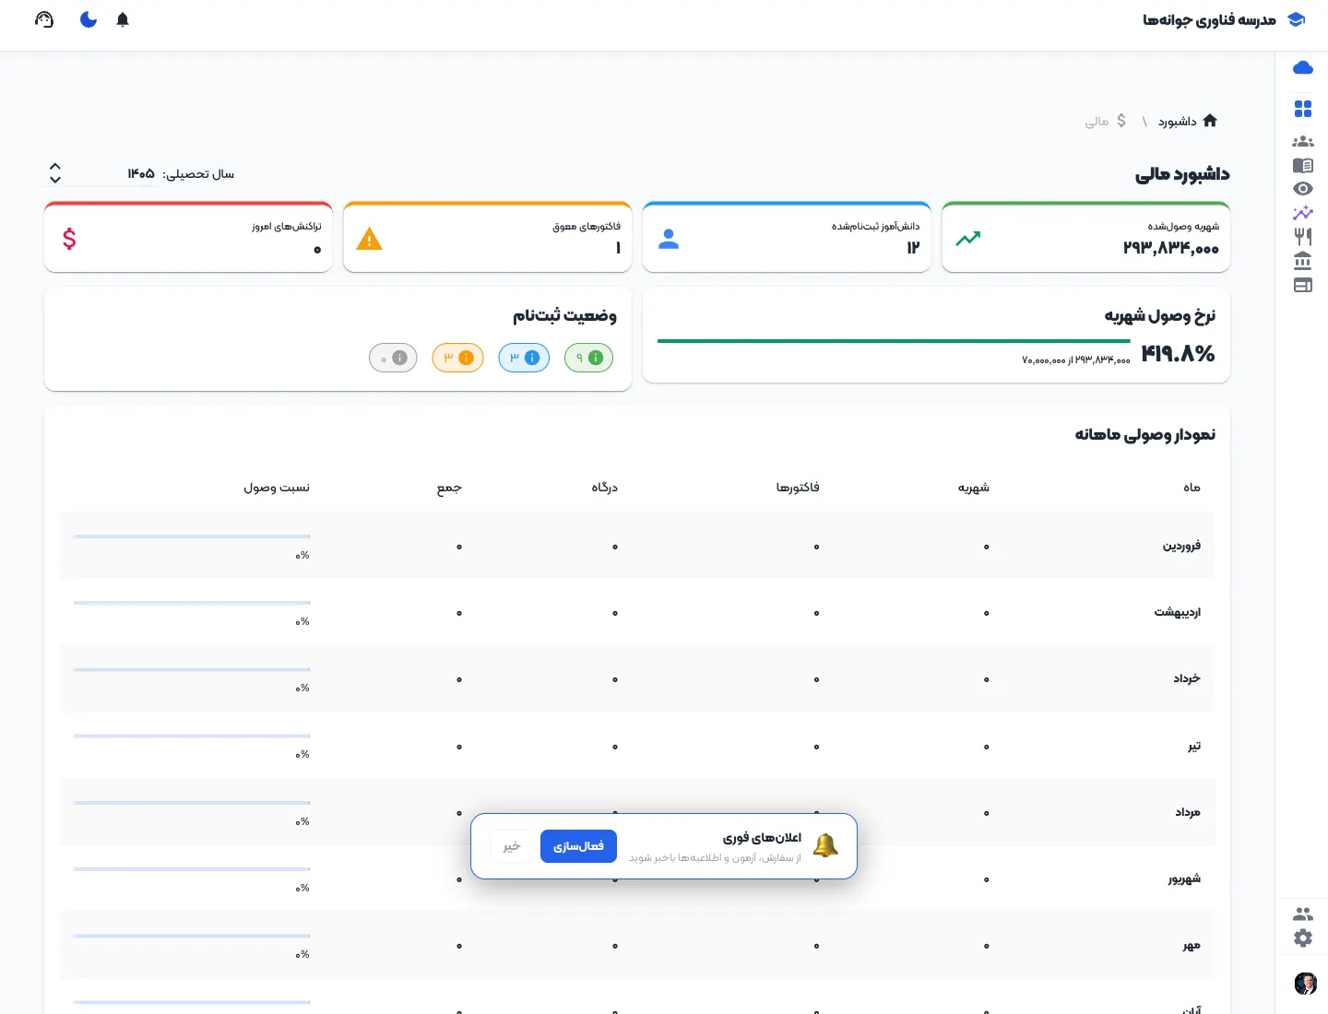Click the فاکتورها column header

798,488
